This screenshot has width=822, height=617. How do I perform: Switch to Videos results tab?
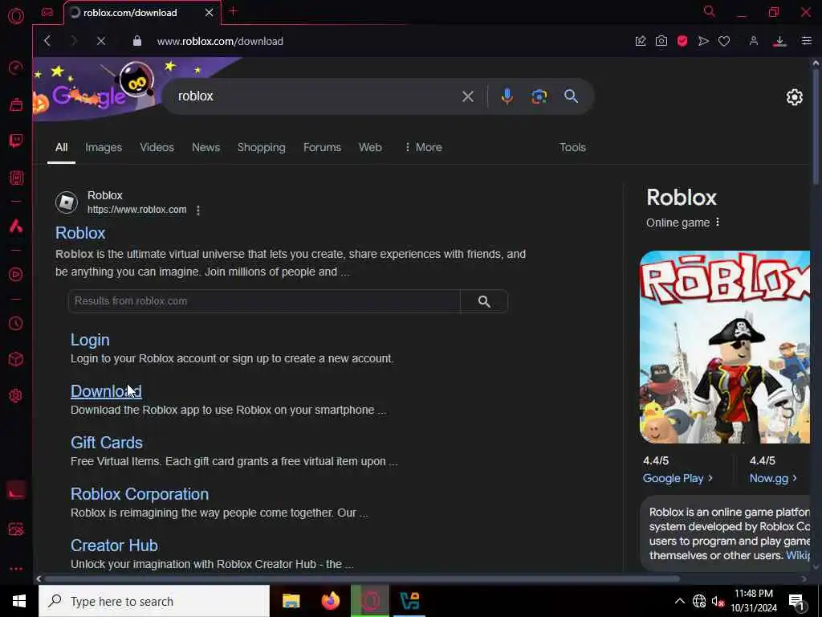[x=157, y=148]
